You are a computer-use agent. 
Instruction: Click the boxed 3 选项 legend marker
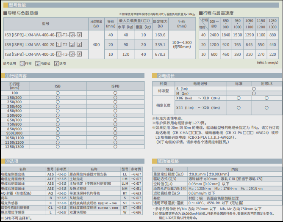pos(56,63)
